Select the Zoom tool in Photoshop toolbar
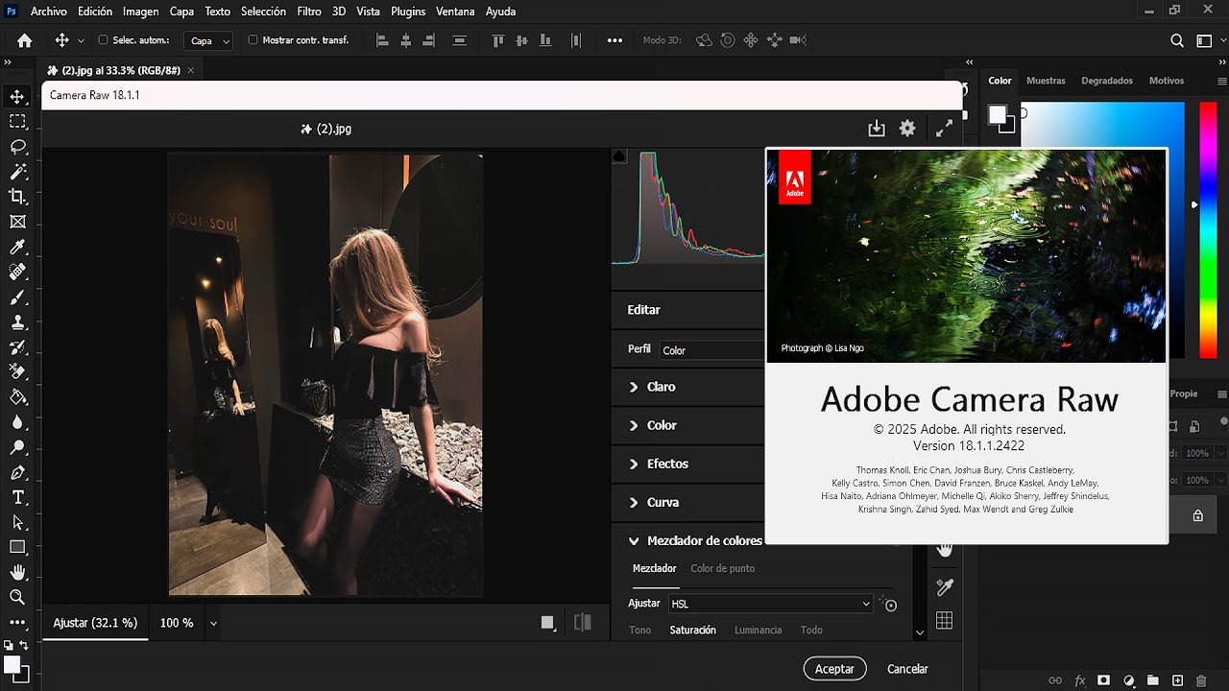Screen dimensions: 1229x691 [17, 597]
